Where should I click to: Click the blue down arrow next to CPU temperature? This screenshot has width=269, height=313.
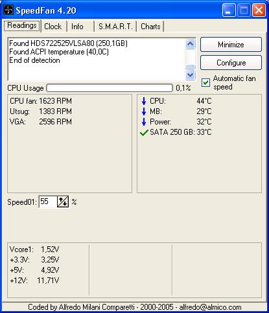[x=144, y=101]
